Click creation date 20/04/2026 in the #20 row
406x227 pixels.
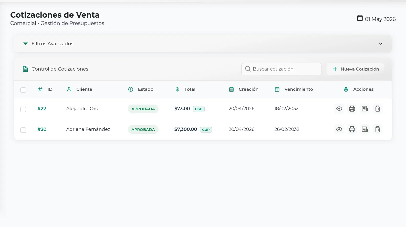coord(242,129)
